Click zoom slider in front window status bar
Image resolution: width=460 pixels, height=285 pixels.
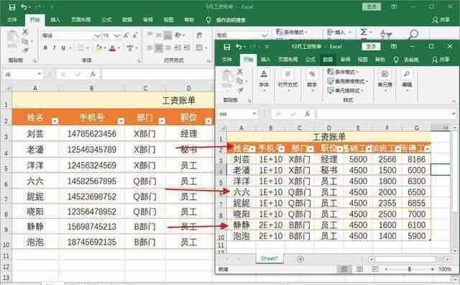point(409,269)
